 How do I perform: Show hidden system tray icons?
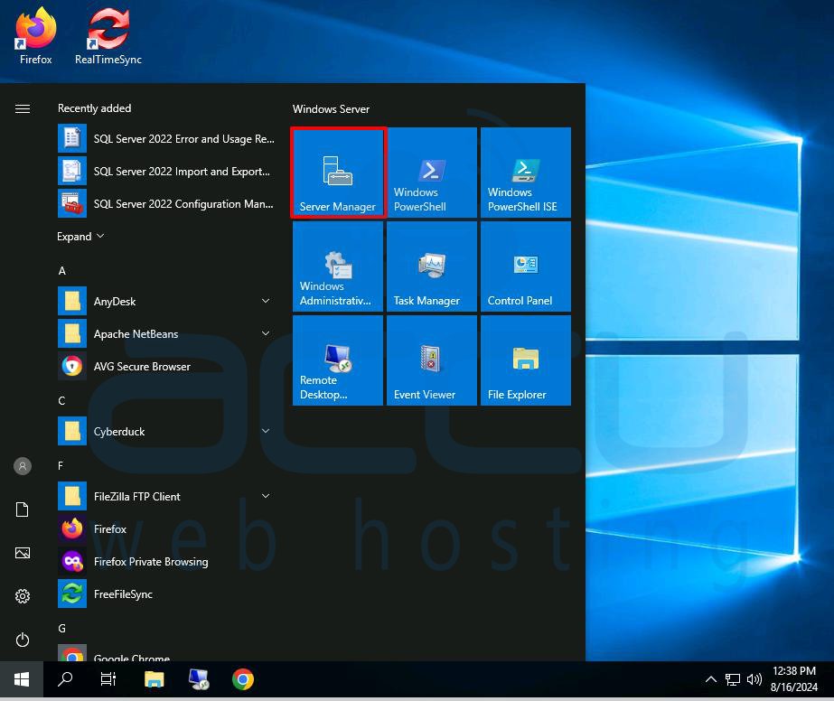(710, 679)
